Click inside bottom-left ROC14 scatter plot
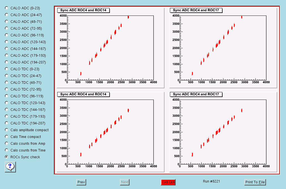Screen dimensions: 286x189 [x=110, y=132]
